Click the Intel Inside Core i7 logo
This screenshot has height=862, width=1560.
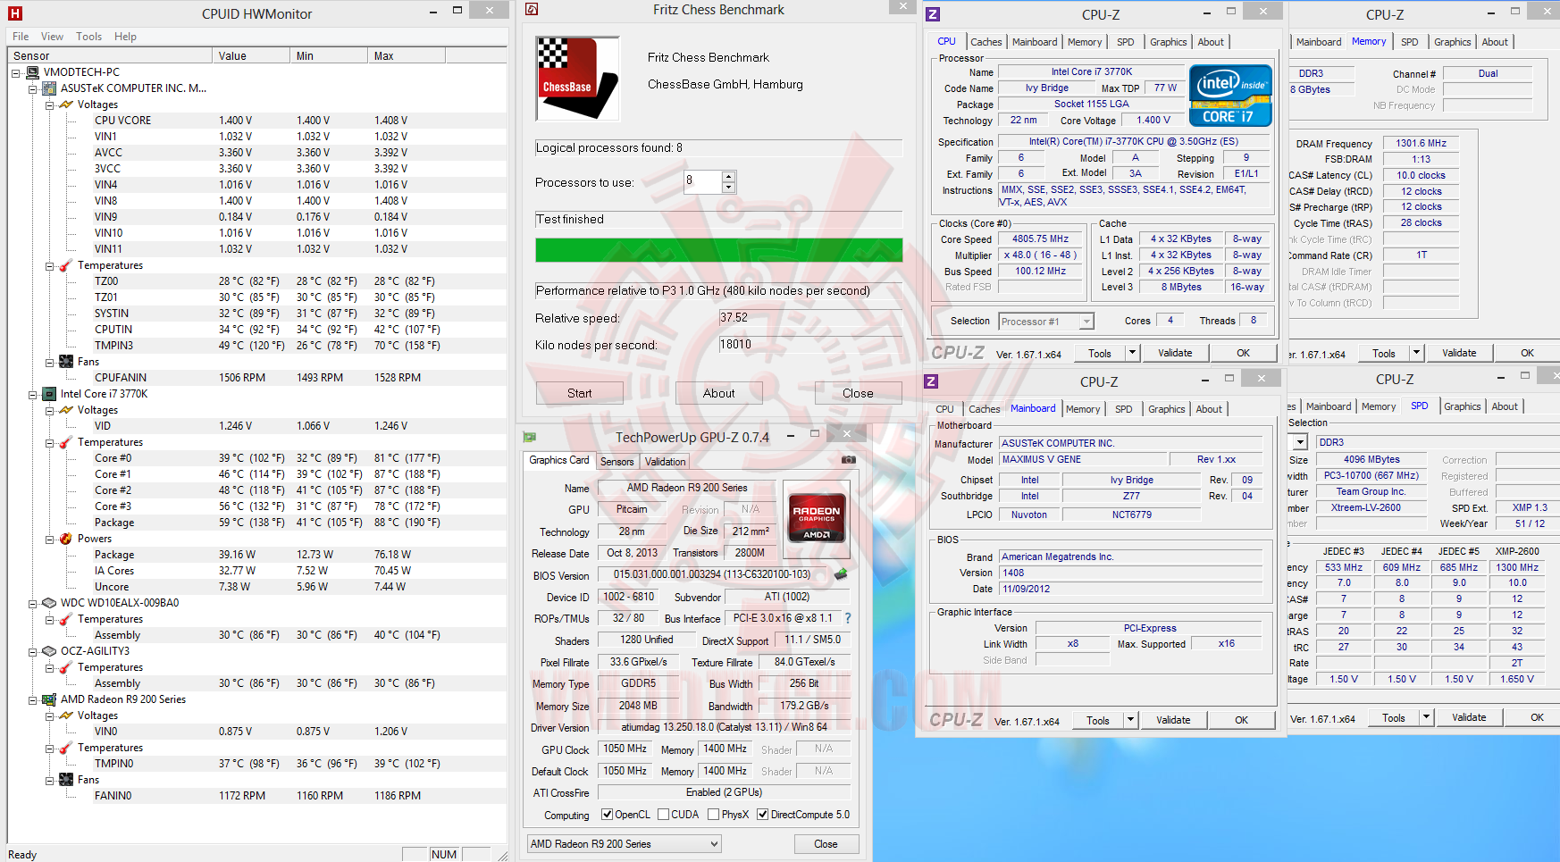pyautogui.click(x=1230, y=96)
